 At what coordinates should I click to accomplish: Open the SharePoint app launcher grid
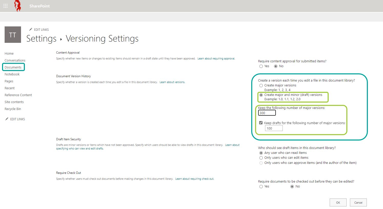coord(5,6)
